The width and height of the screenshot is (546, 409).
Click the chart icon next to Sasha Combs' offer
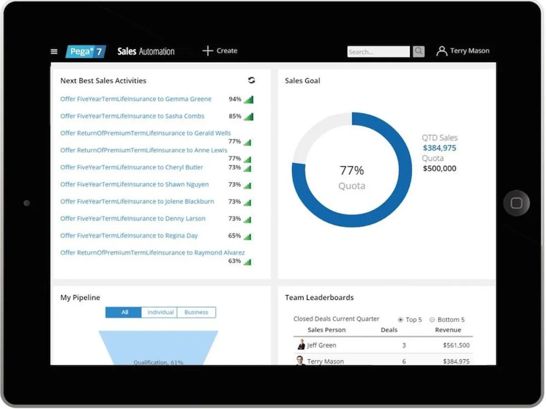(x=248, y=116)
